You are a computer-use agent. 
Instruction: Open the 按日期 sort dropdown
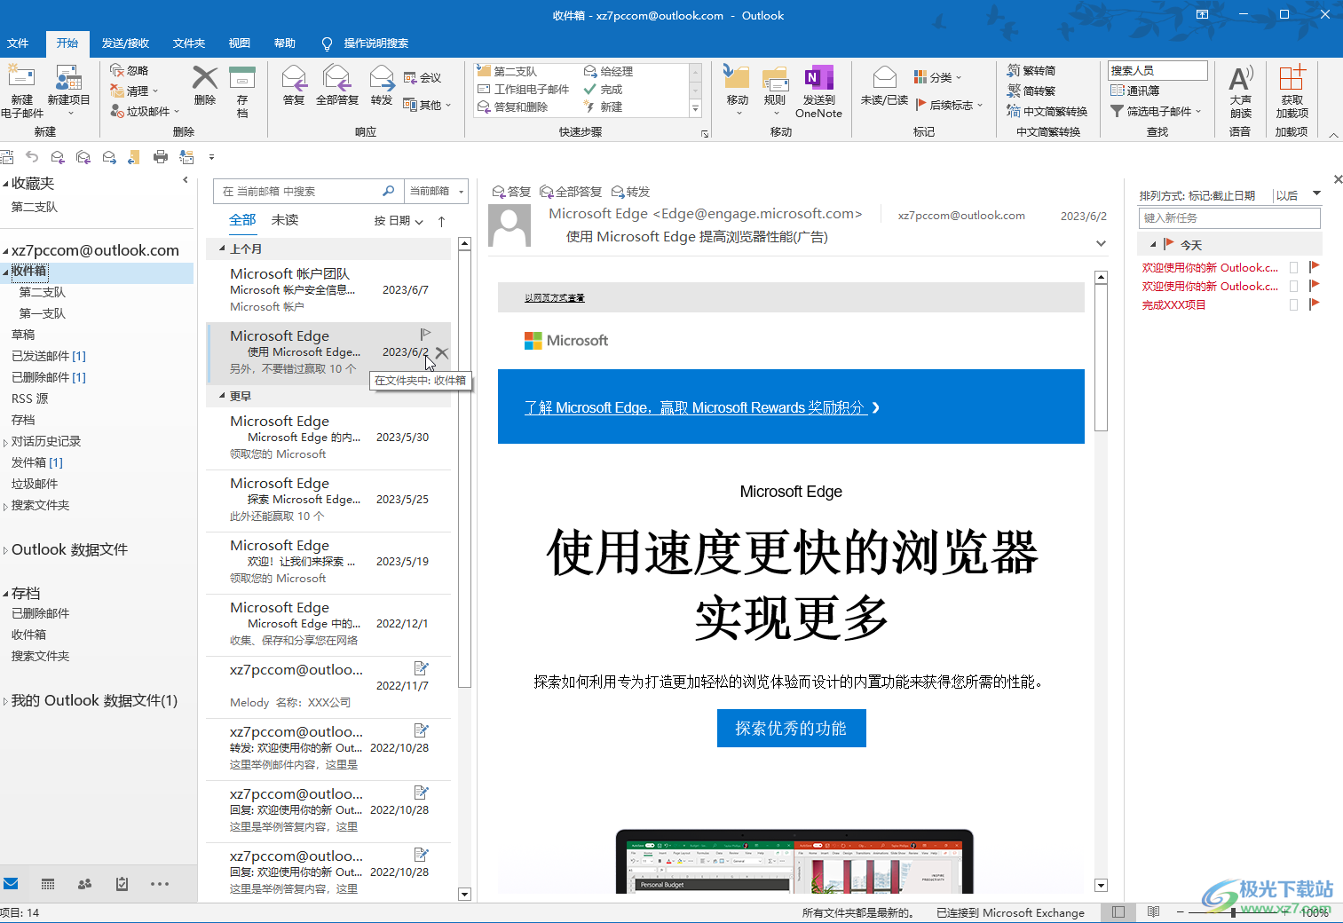coord(399,221)
